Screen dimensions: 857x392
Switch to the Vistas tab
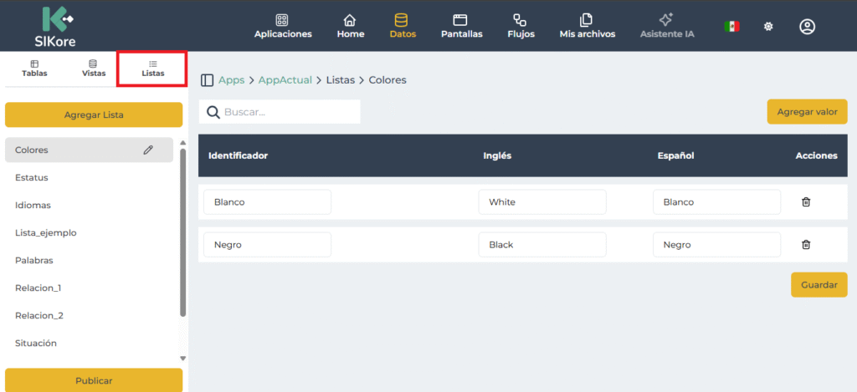94,69
